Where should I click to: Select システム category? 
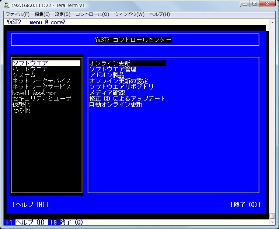click(24, 75)
